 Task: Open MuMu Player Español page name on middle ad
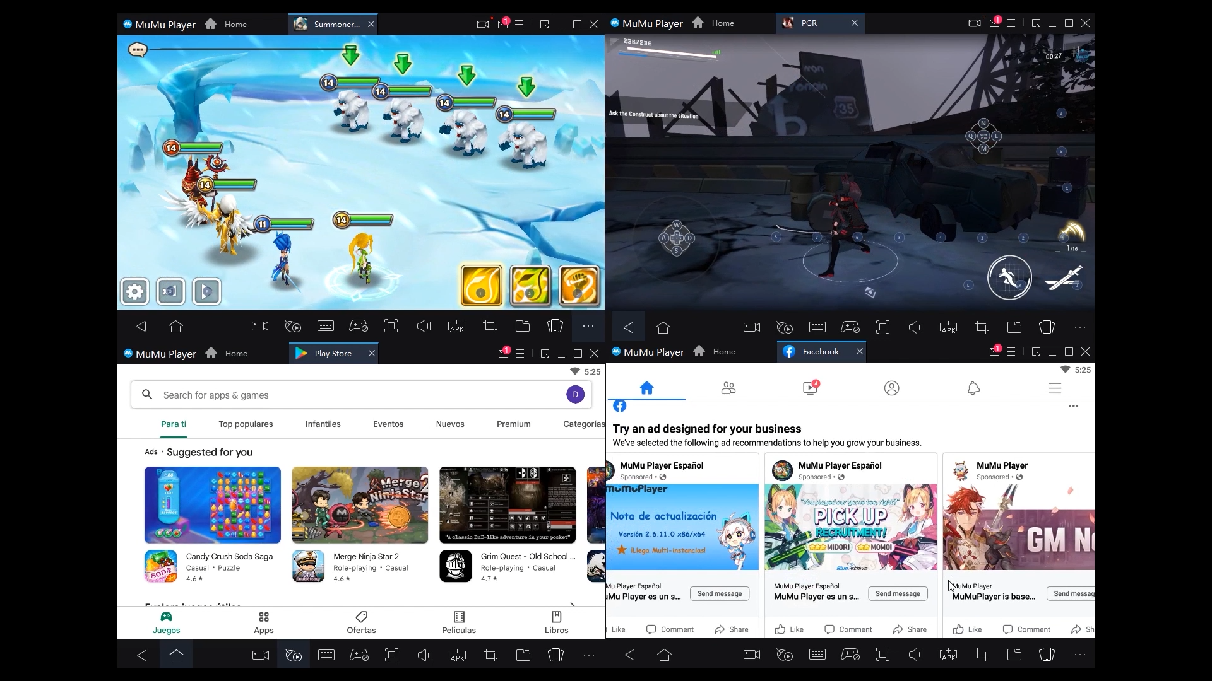tap(840, 465)
